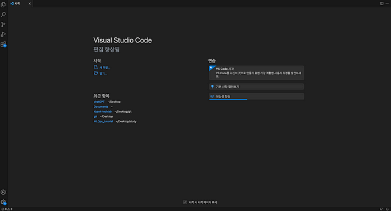Screen dimensions: 391x211
Task: Click the 열기... link
Action: pos(103,74)
